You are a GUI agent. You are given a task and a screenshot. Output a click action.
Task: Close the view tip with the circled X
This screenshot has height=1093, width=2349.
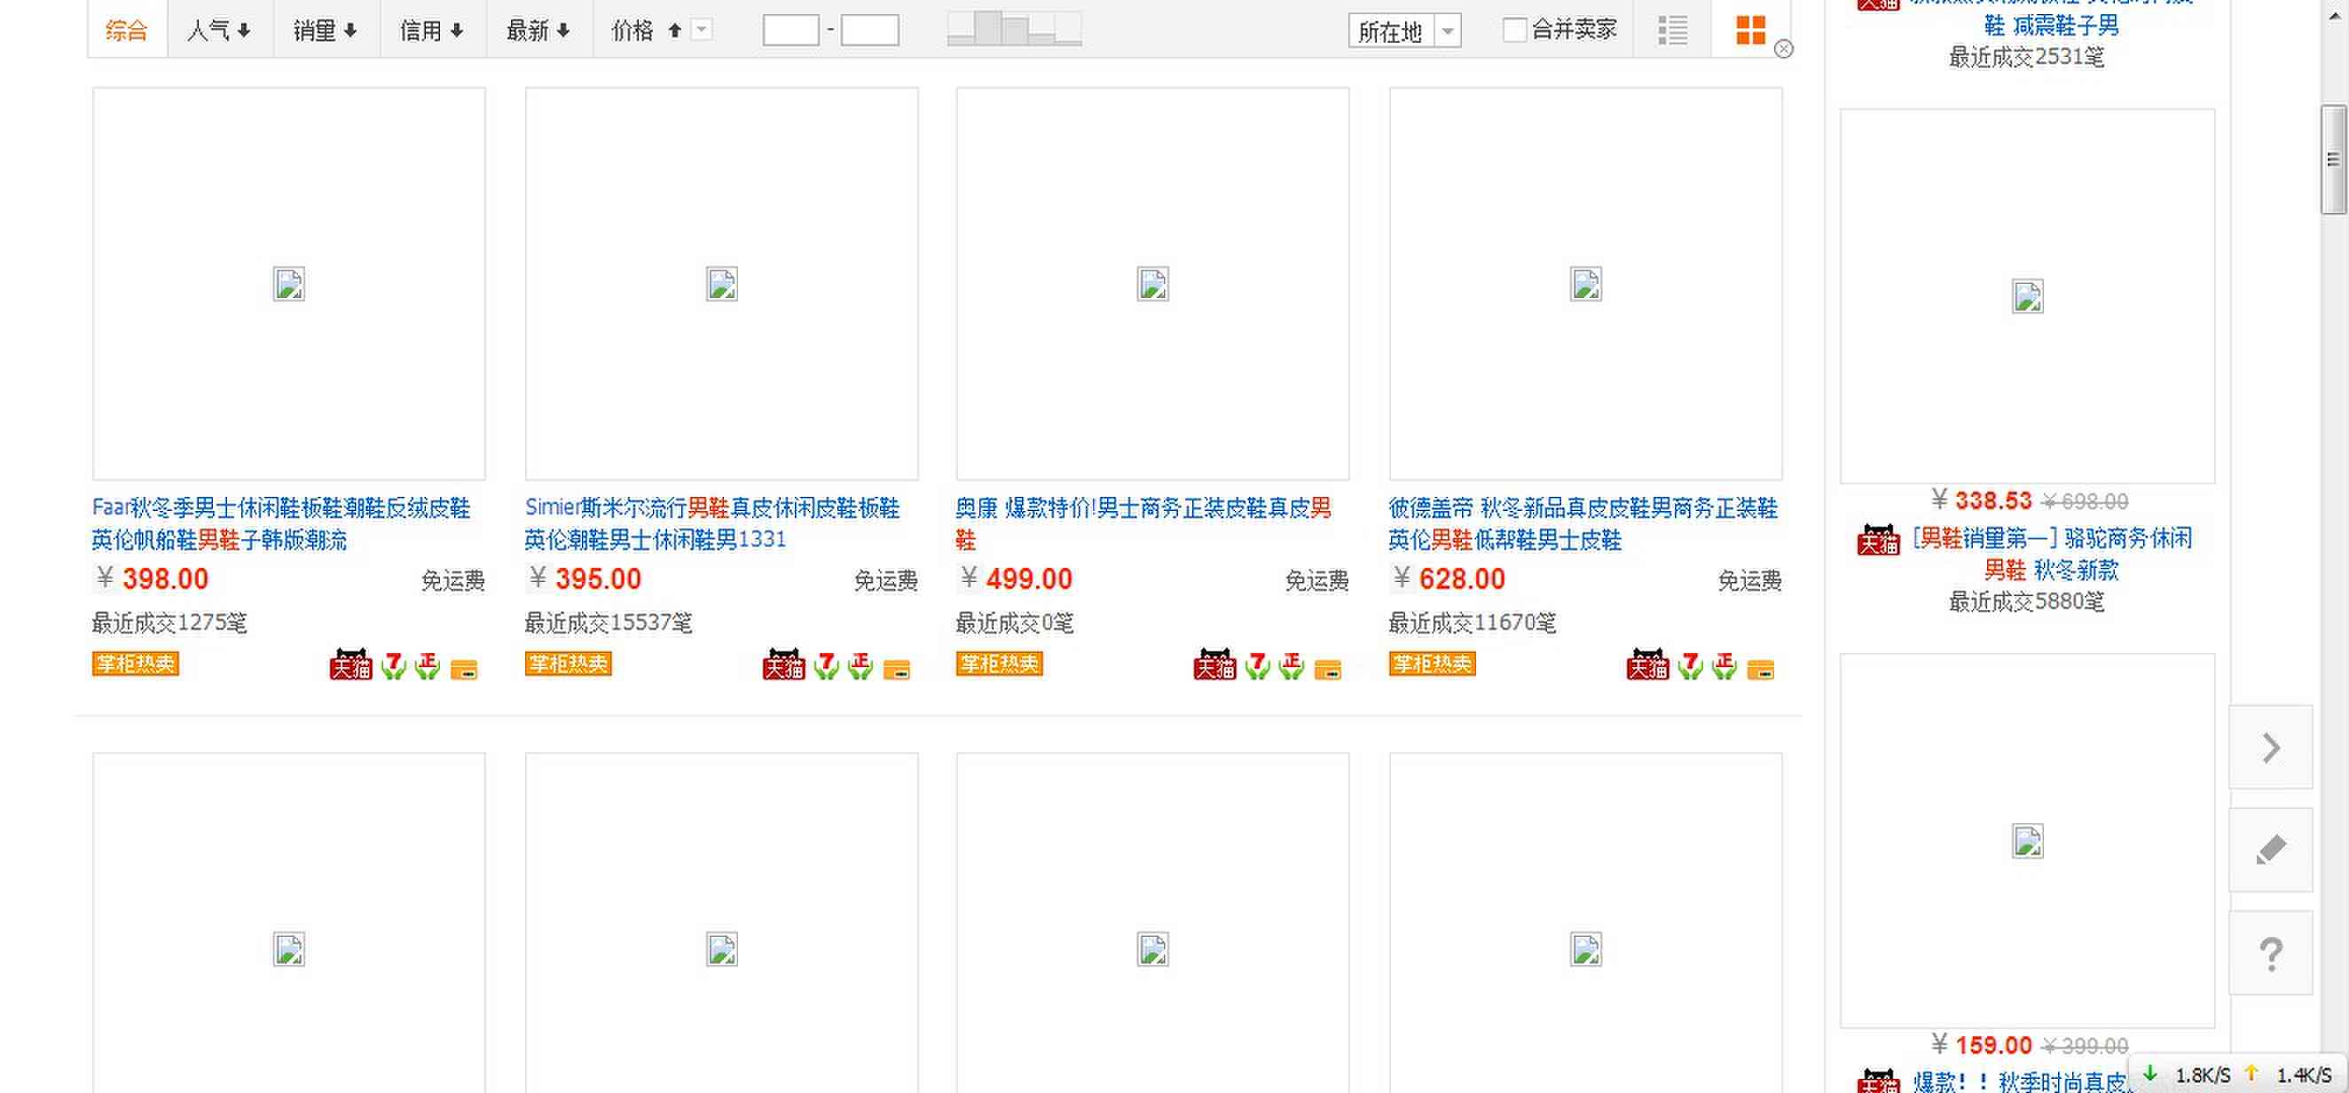(1784, 48)
